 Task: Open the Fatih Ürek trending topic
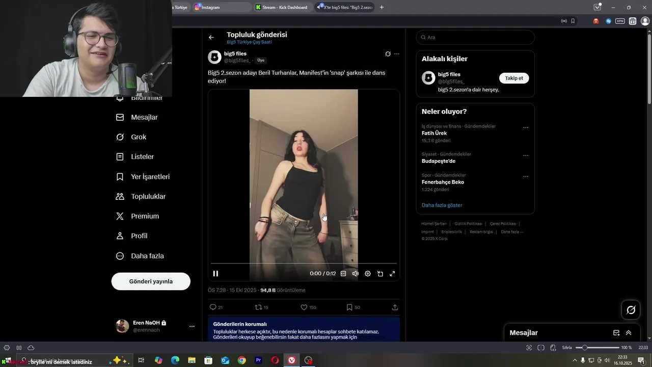[434, 133]
